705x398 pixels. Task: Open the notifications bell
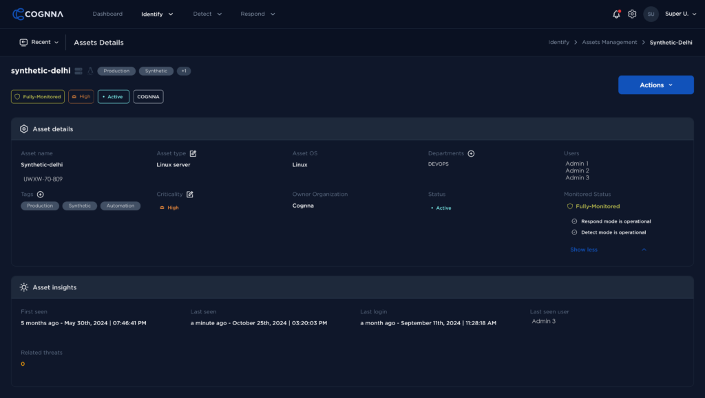coord(616,14)
